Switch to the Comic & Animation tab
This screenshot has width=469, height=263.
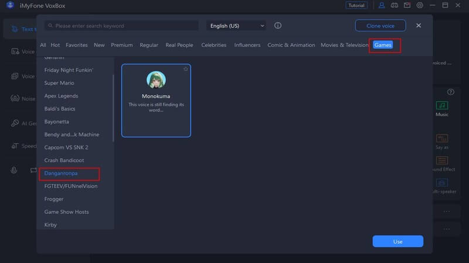(x=291, y=45)
